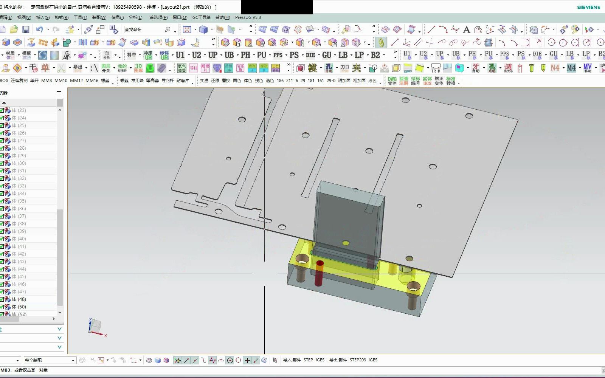Image resolution: width=605 pixels, height=378 pixels.
Task: Click the PH layer button
Action: point(245,55)
